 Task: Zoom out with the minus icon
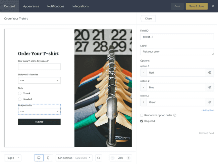click(x=112, y=158)
